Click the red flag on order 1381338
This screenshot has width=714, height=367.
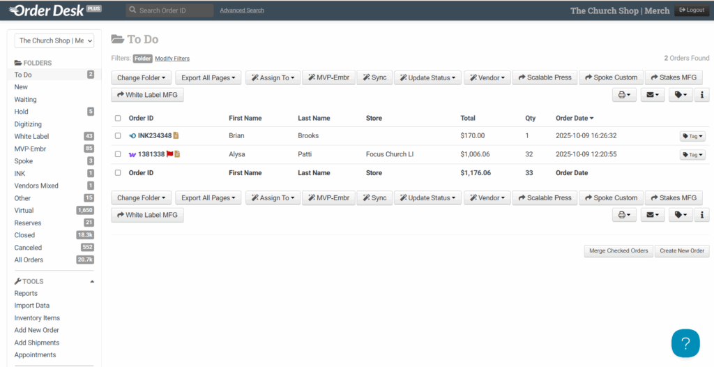[169, 154]
